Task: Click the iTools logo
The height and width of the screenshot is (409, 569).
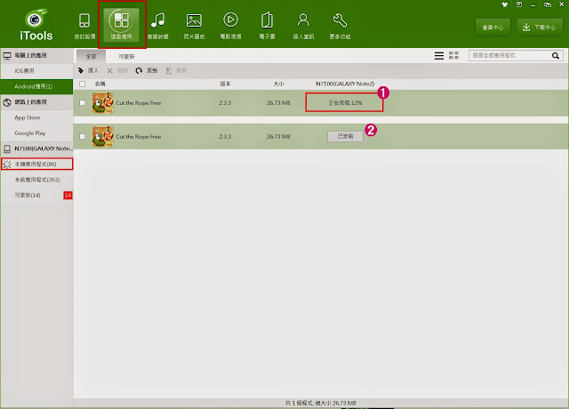Action: click(36, 25)
